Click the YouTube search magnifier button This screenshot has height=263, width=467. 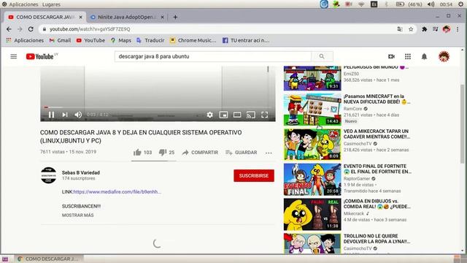pyautogui.click(x=322, y=56)
